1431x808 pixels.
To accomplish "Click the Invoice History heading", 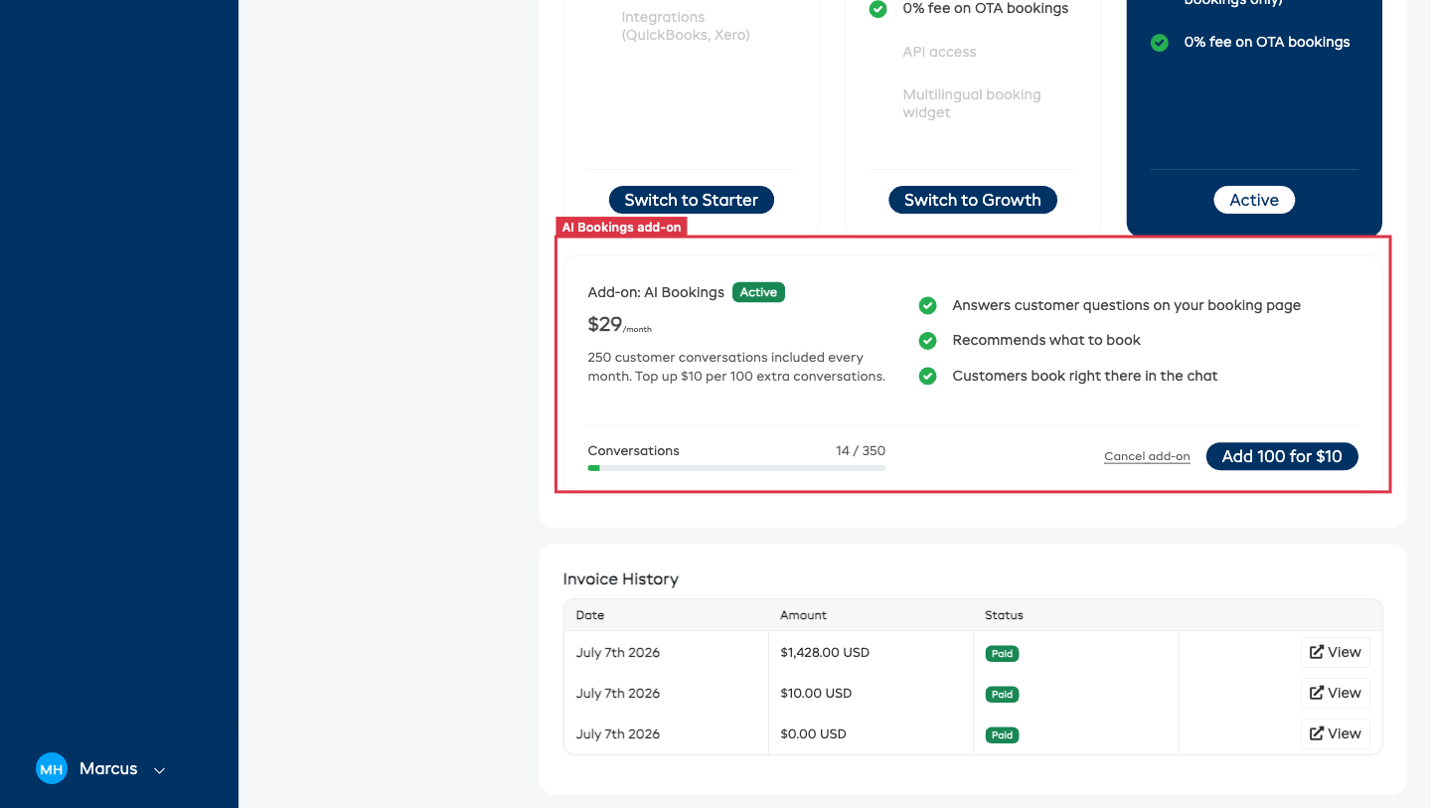I will (x=620, y=579).
